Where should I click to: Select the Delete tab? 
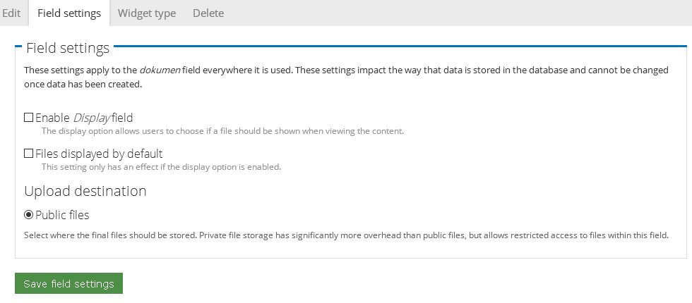208,13
